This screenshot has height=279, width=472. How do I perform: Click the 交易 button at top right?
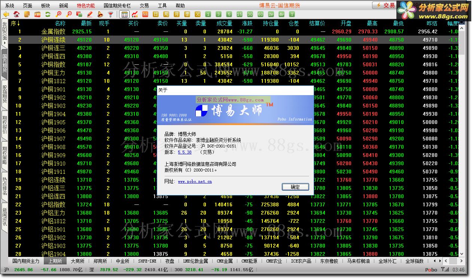point(385,5)
